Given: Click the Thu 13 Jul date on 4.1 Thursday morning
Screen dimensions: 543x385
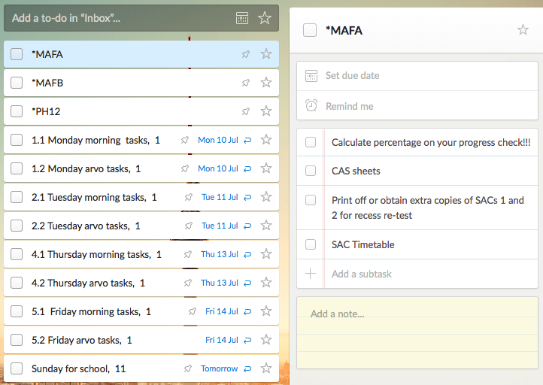Looking at the screenshot, I should click(x=220, y=254).
